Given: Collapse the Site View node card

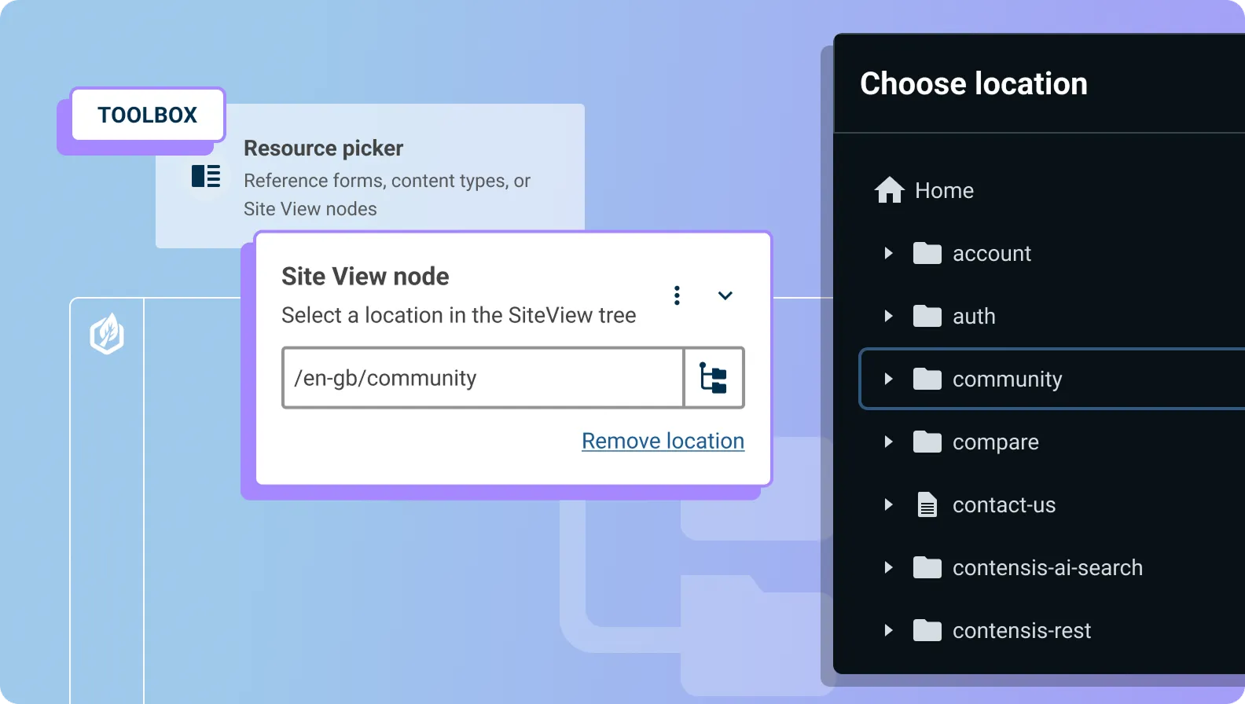Looking at the screenshot, I should (x=725, y=295).
